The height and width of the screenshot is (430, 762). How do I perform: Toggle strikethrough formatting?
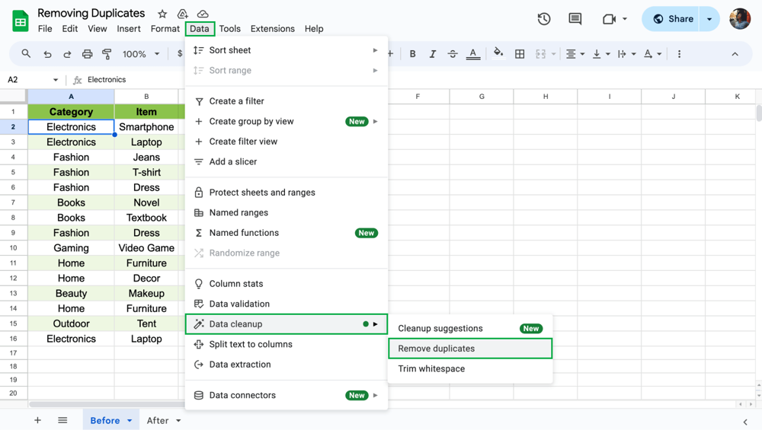click(453, 54)
